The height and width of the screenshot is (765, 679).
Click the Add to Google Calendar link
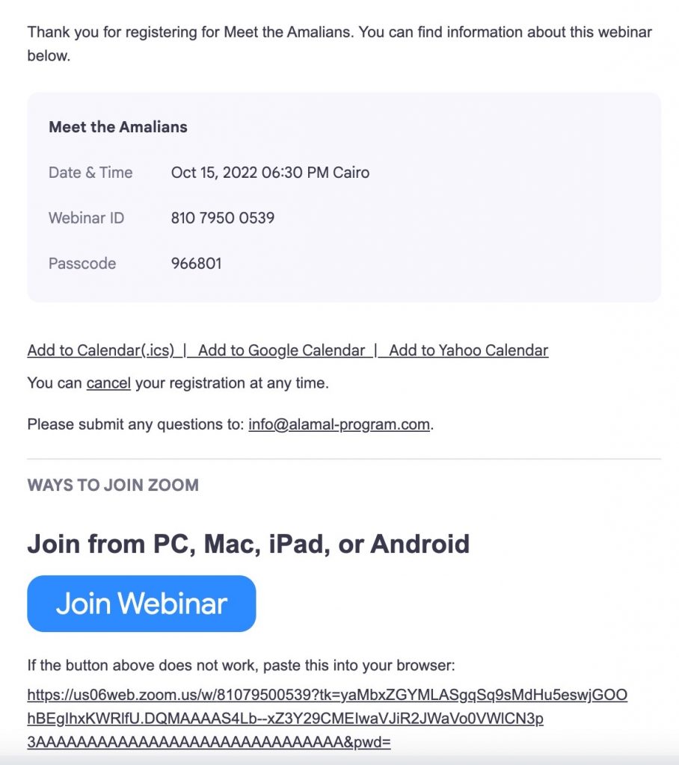click(282, 350)
